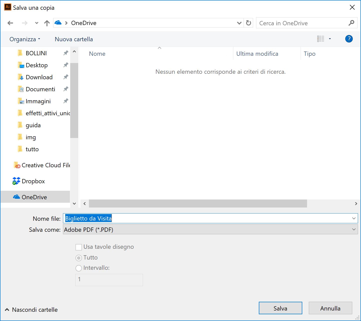Click the horizontal scrollbar in file list

pos(198,203)
